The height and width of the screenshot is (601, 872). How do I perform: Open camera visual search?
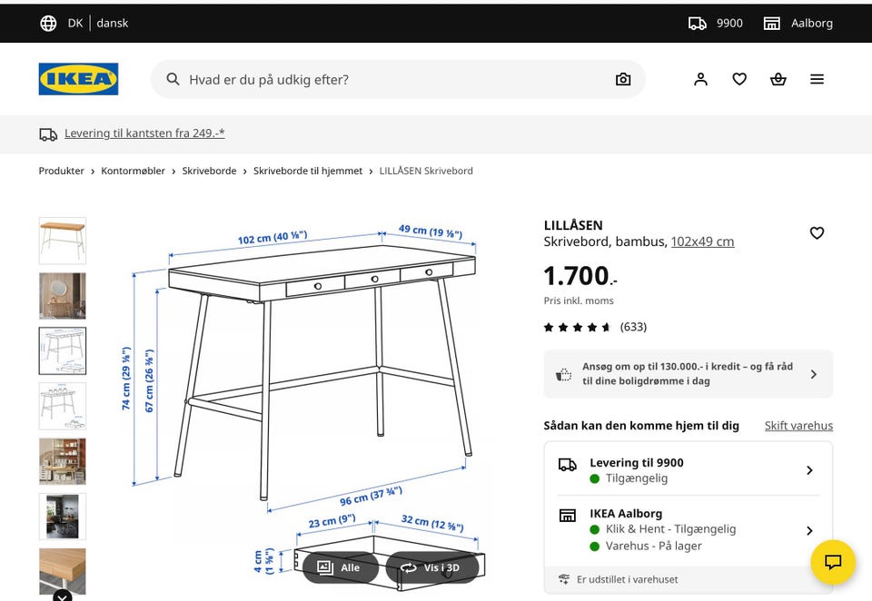623,80
